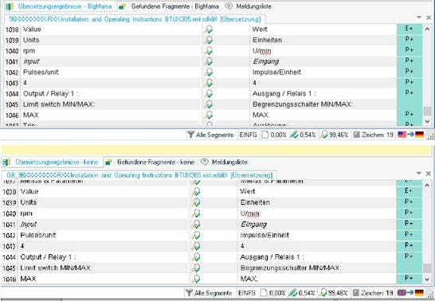Click status icon of lower segment 1041 Input
435x301 pixels.
click(x=196, y=225)
